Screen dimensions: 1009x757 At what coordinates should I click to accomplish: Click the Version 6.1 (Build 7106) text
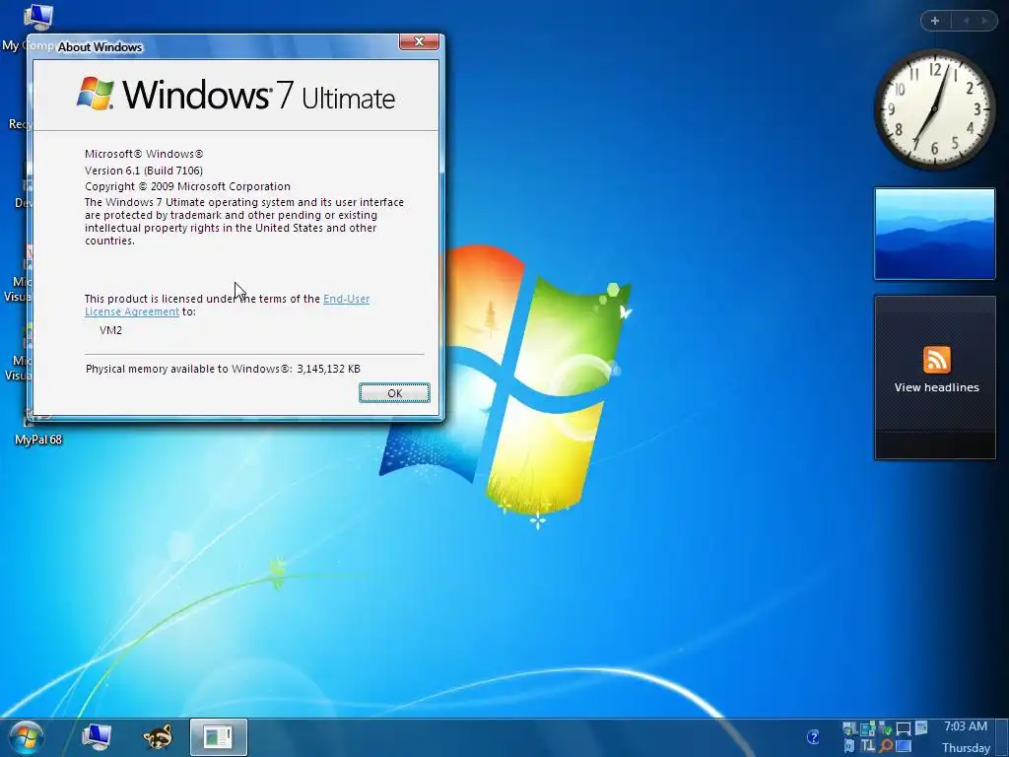144,171
